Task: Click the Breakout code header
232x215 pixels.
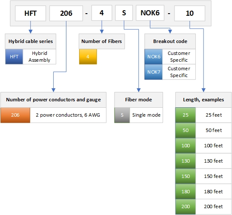Action: [x=170, y=41]
